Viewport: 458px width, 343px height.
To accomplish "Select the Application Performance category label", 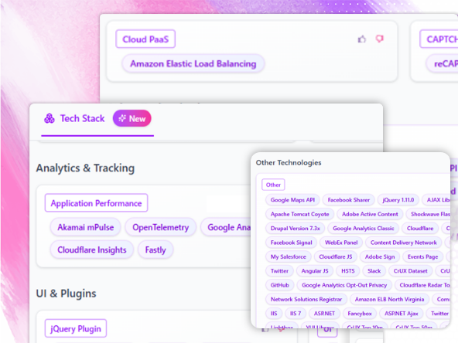I will click(x=96, y=203).
